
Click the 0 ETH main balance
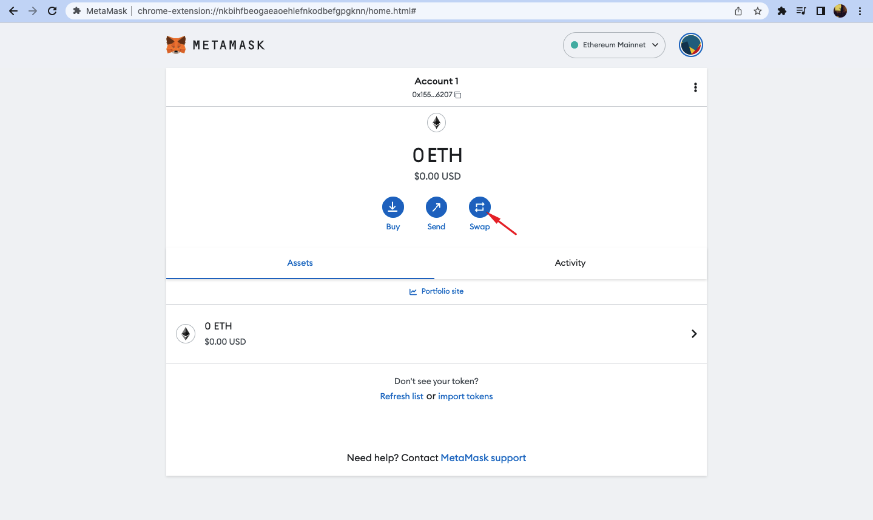[x=437, y=155]
